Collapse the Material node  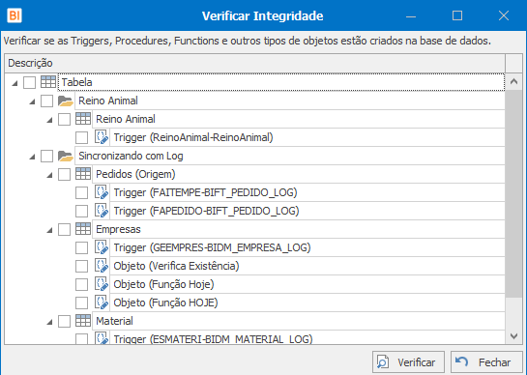click(49, 322)
